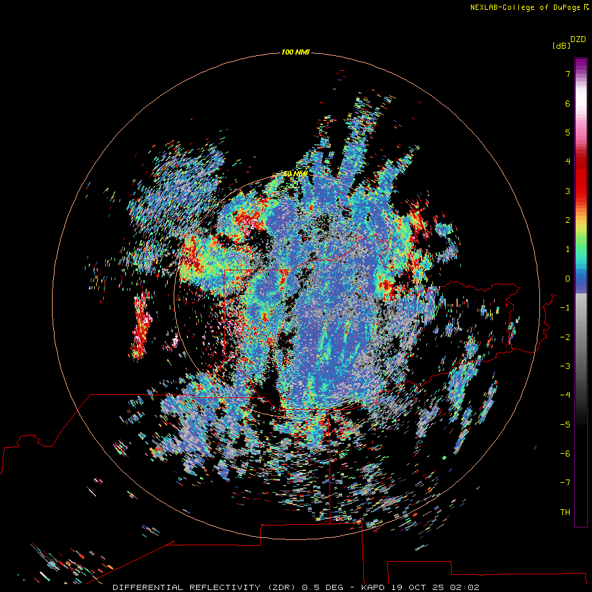Viewport: 592px width, 592px height.
Task: Click the 6 tick label on the scale
Action: [568, 103]
